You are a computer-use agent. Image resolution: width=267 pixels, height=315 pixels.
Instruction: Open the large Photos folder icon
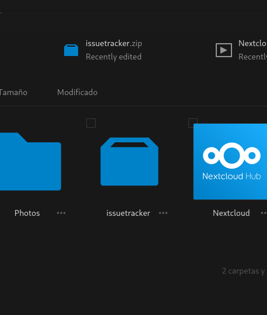click(x=30, y=162)
